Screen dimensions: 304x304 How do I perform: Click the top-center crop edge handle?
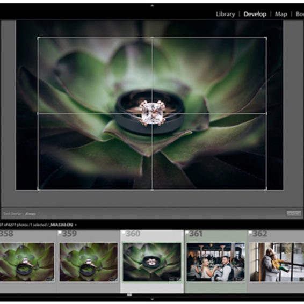click(x=152, y=37)
